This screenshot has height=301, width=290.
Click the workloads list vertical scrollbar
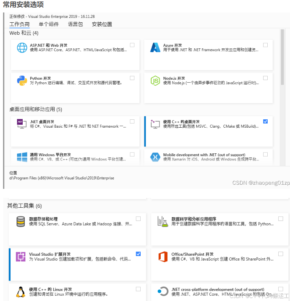(282, 57)
